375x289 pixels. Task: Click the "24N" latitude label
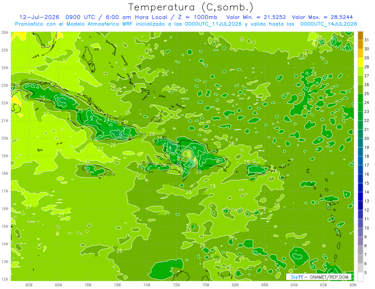(x=4, y=68)
